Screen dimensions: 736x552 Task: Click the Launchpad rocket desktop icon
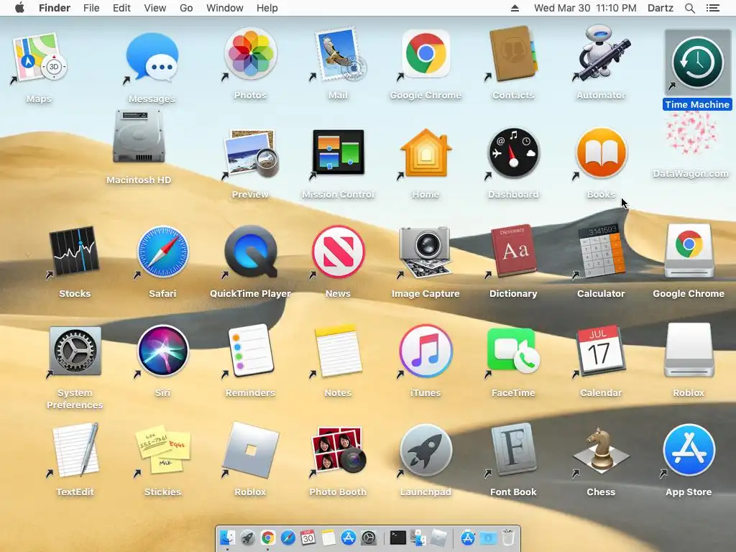coord(425,450)
